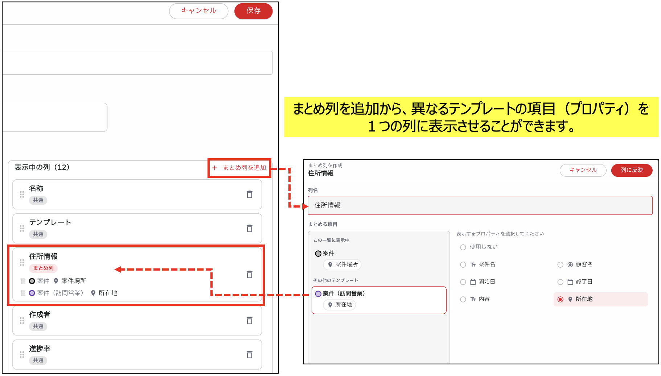Click the 案件場所 chip under 案件

pyautogui.click(x=342, y=264)
